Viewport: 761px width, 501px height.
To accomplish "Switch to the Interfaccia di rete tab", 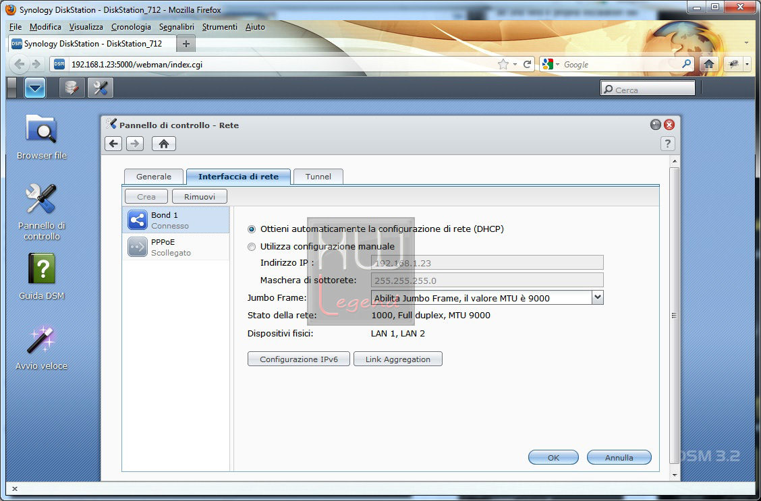I will pos(238,177).
